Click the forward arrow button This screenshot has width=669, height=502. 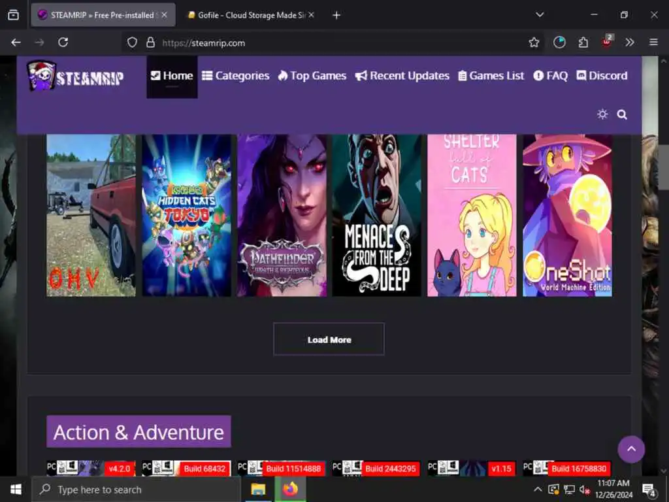coord(39,42)
